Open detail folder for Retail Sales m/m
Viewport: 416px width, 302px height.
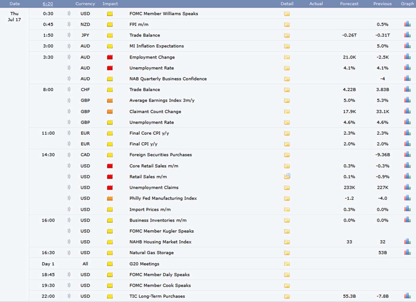point(287,177)
